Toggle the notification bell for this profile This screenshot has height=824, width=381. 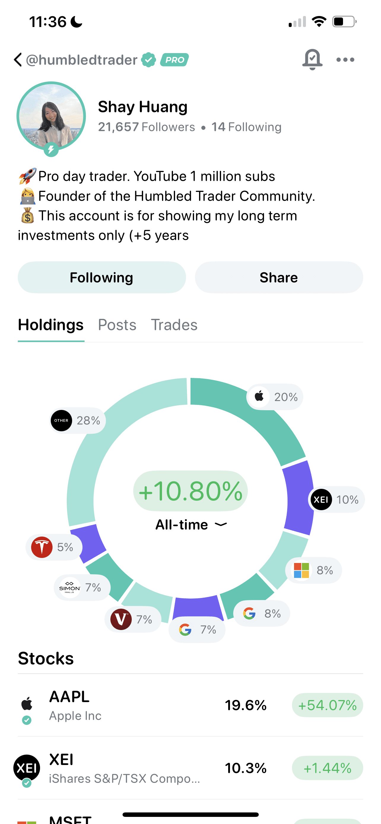coord(312,60)
